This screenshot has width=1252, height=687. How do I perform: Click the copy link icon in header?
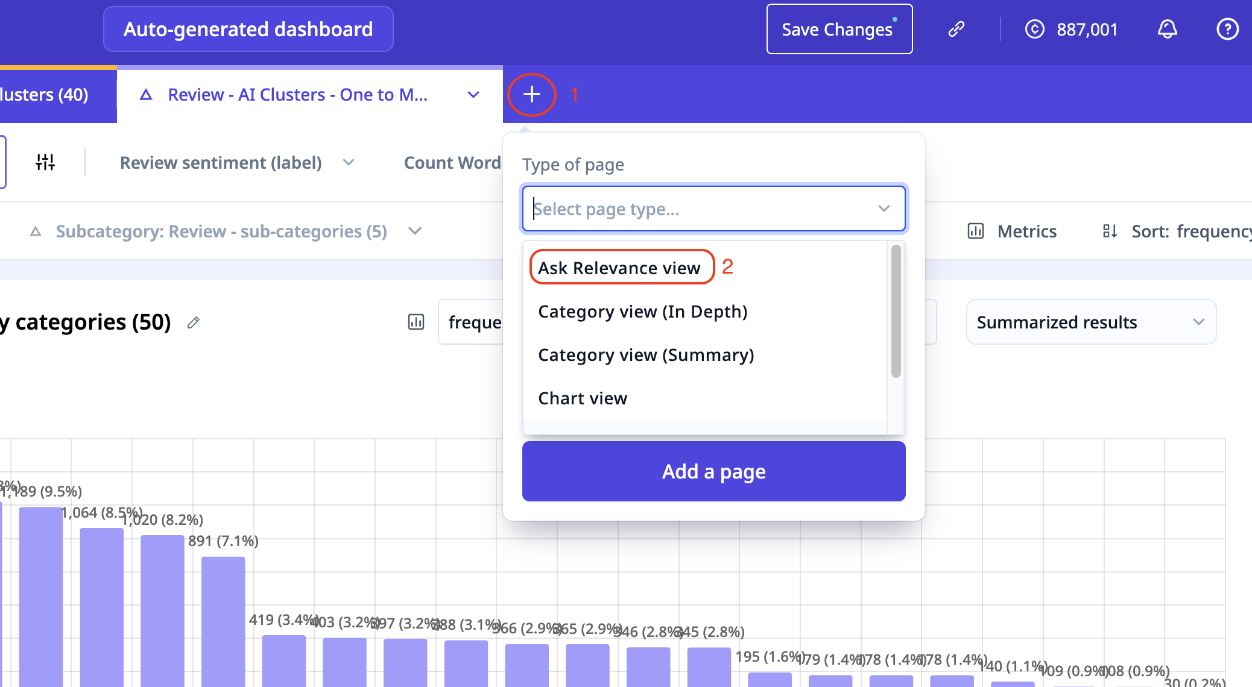pos(956,29)
